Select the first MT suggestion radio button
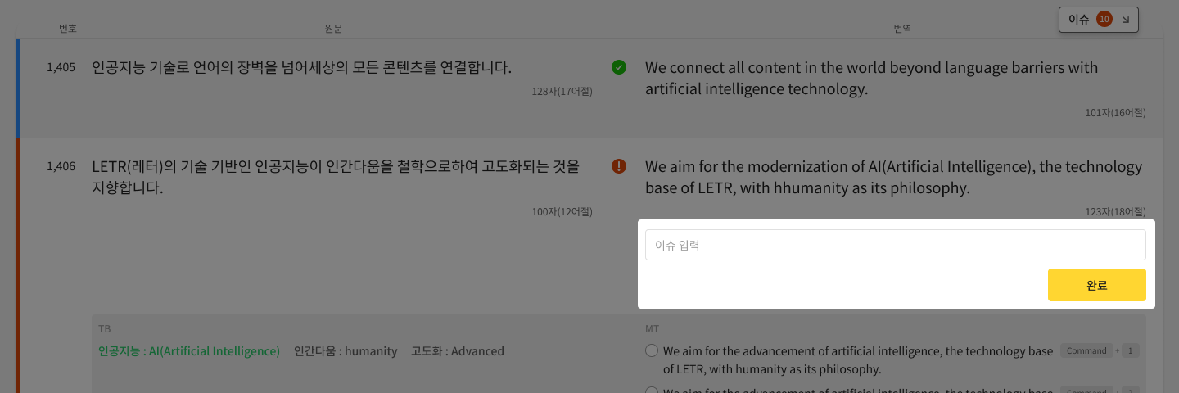 652,350
